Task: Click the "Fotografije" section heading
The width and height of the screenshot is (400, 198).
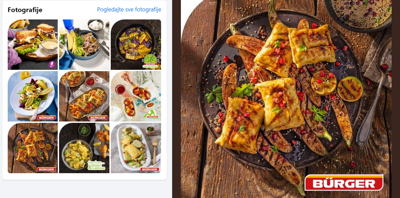Action: [25, 10]
